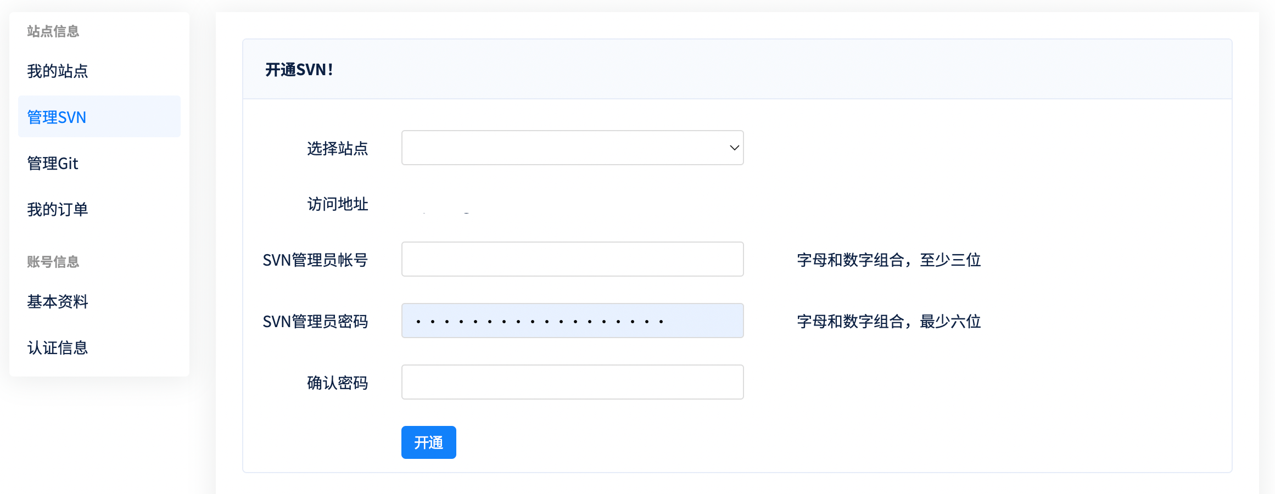Click the 访问地址 label
The image size is (1275, 494).
click(337, 204)
